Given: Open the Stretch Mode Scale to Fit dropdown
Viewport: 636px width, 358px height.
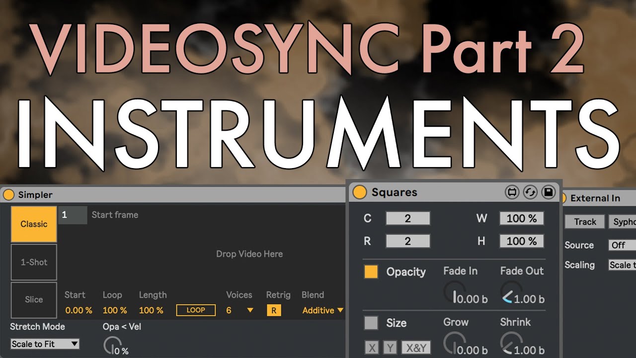Looking at the screenshot, I should (45, 344).
